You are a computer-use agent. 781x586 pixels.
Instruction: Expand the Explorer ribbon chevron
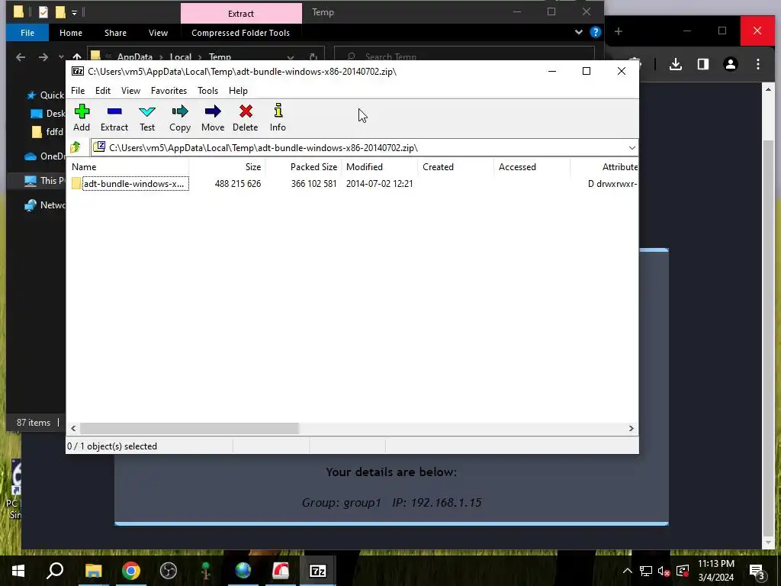[578, 32]
